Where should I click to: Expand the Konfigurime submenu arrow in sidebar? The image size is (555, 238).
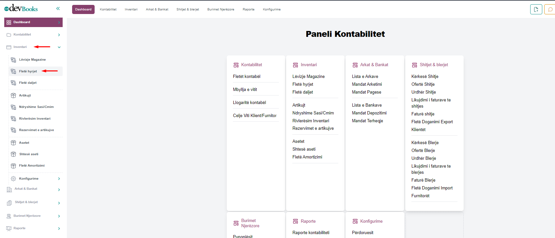tap(59, 179)
